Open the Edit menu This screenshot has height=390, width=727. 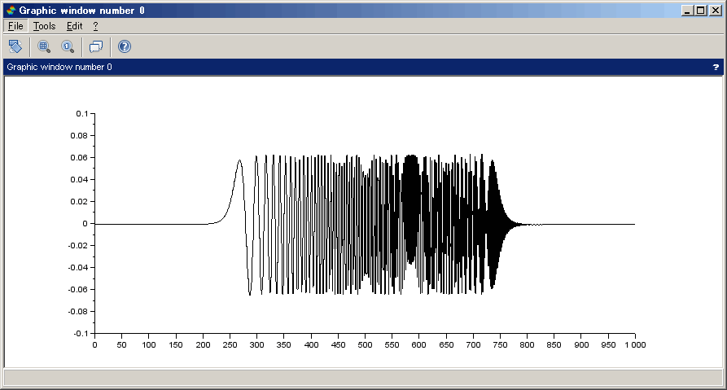click(75, 26)
